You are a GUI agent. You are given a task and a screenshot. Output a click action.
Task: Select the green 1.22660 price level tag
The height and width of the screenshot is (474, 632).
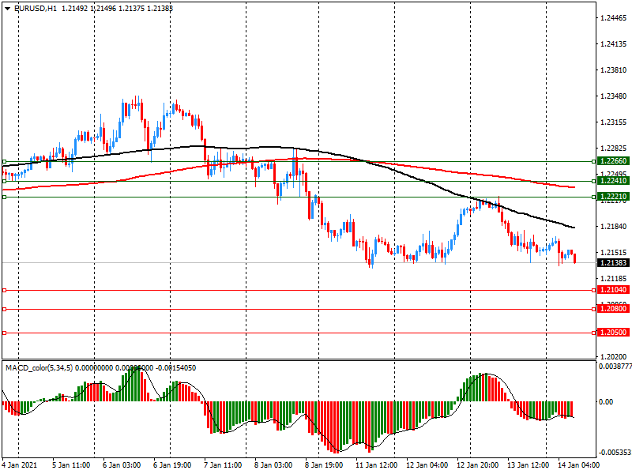coord(613,161)
